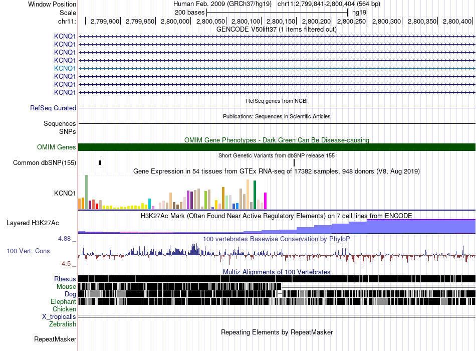Select the light-blue KCNQ1 transcript label
Viewport: 476px width, 351px height.
tap(65, 68)
